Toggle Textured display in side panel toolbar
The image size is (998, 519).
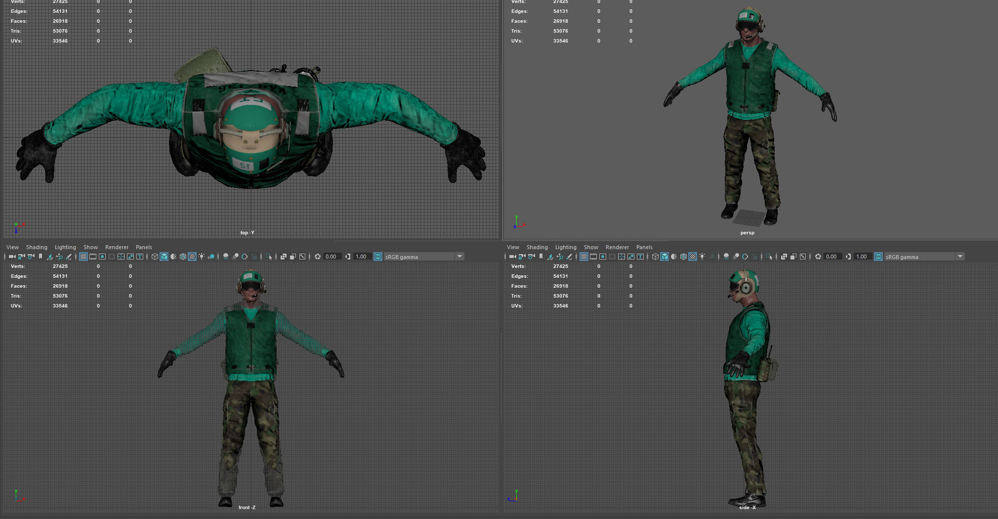[x=693, y=257]
